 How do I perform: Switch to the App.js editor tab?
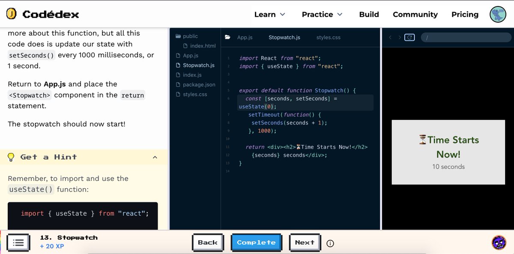tap(245, 37)
